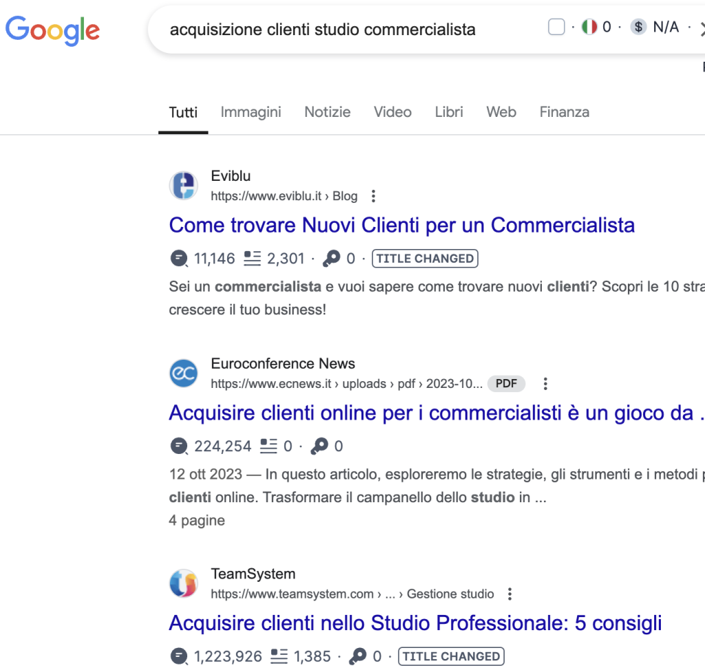This screenshot has width=705, height=670.
Task: Open the three-dot menu for the TeamSystem result
Action: click(509, 594)
